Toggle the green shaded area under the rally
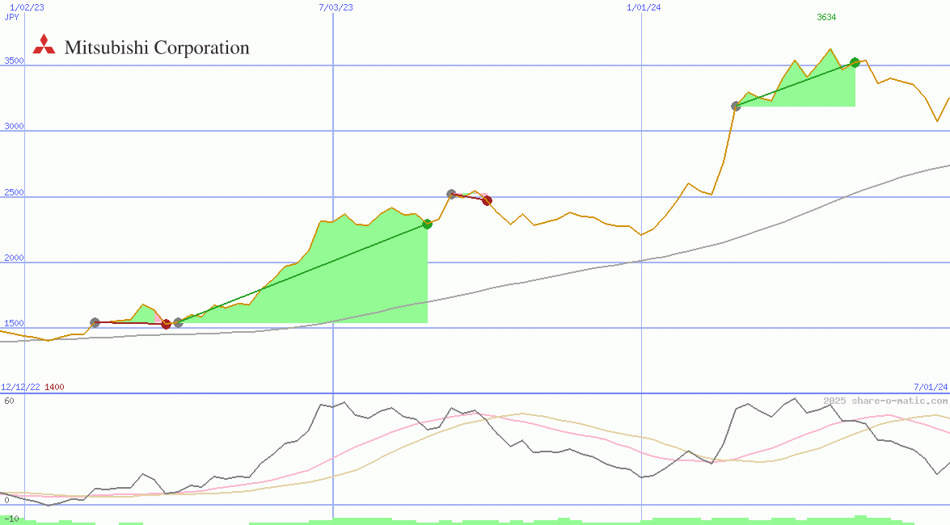This screenshot has width=950, height=525. [x=340, y=283]
